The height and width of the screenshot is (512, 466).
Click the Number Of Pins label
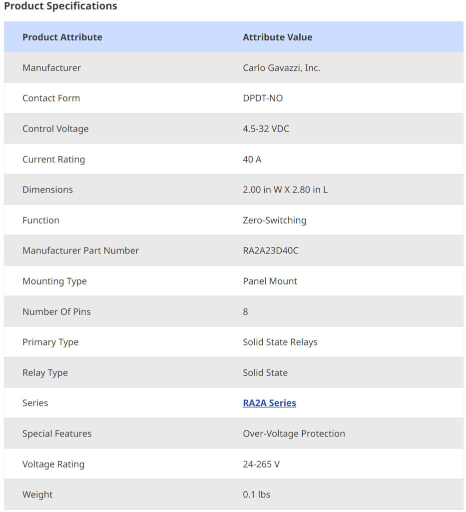point(56,311)
